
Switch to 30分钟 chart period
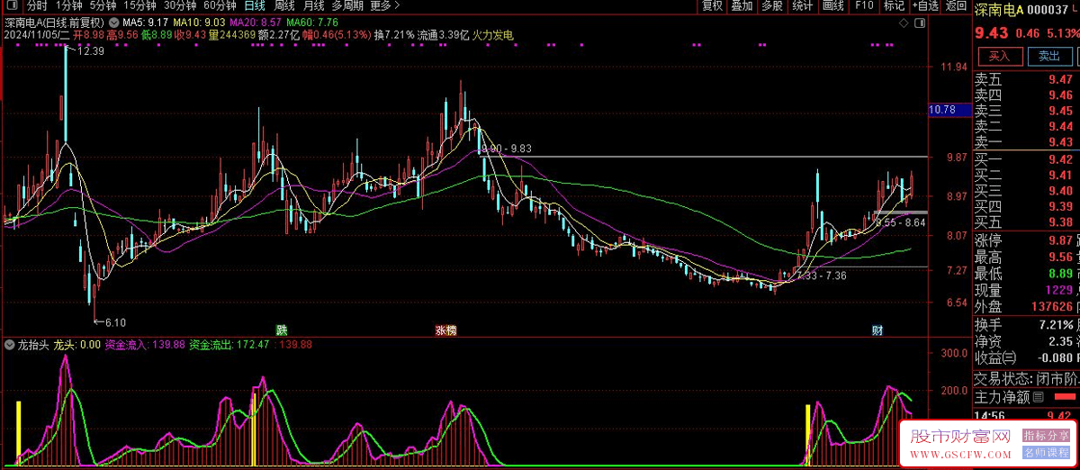point(181,5)
